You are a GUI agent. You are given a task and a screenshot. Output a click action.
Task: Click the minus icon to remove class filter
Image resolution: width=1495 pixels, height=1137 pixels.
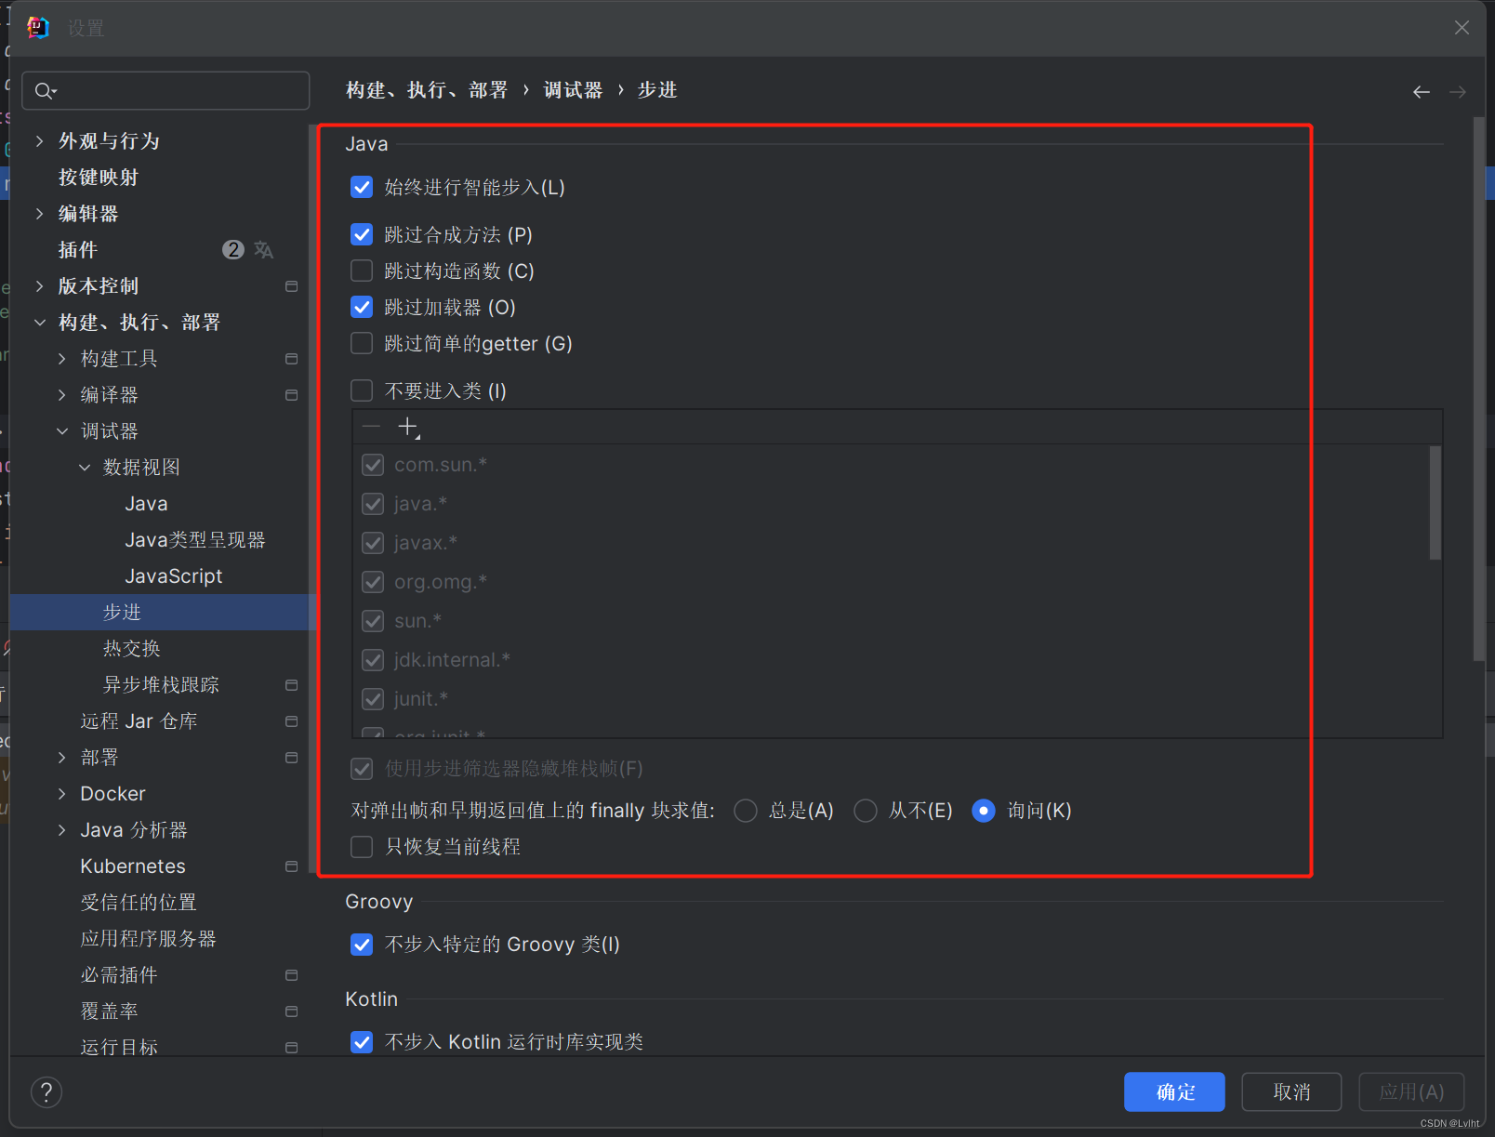click(x=371, y=428)
